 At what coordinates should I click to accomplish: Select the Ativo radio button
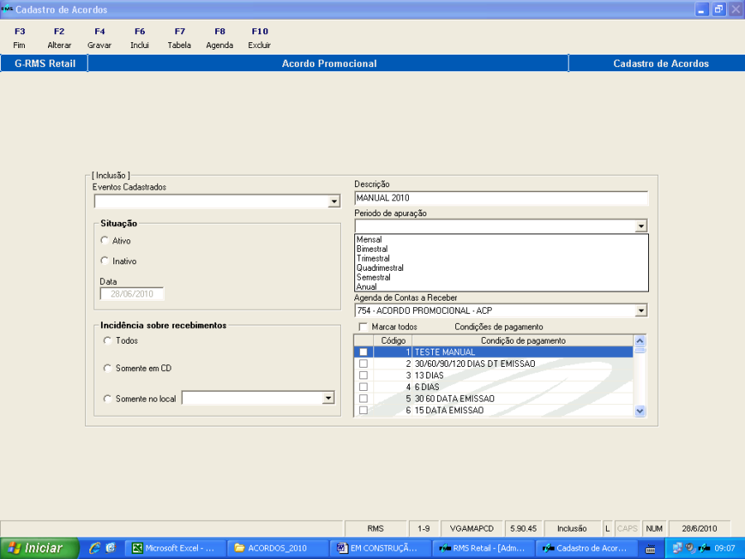[104, 240]
